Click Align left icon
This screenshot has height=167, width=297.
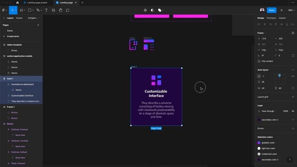point(259,24)
